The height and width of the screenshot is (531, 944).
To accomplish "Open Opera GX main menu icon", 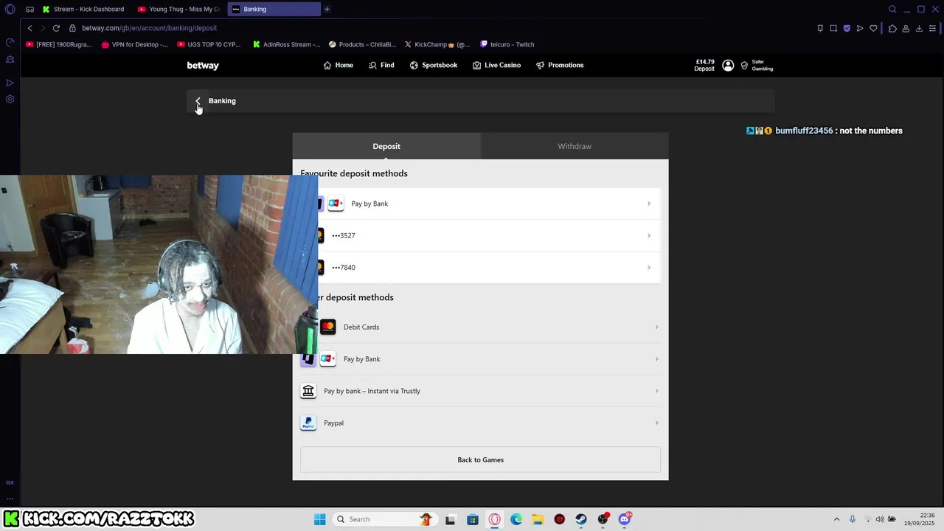I will (10, 9).
